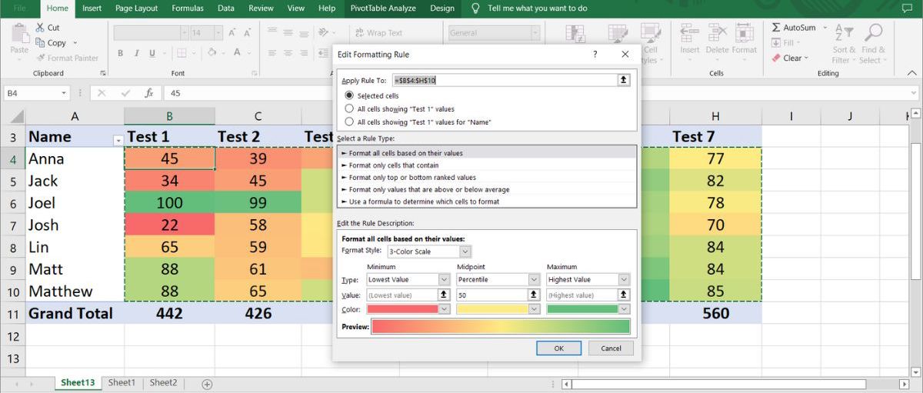Click the Wrap Text icon
Screen dimensions: 923x393
tap(359, 33)
